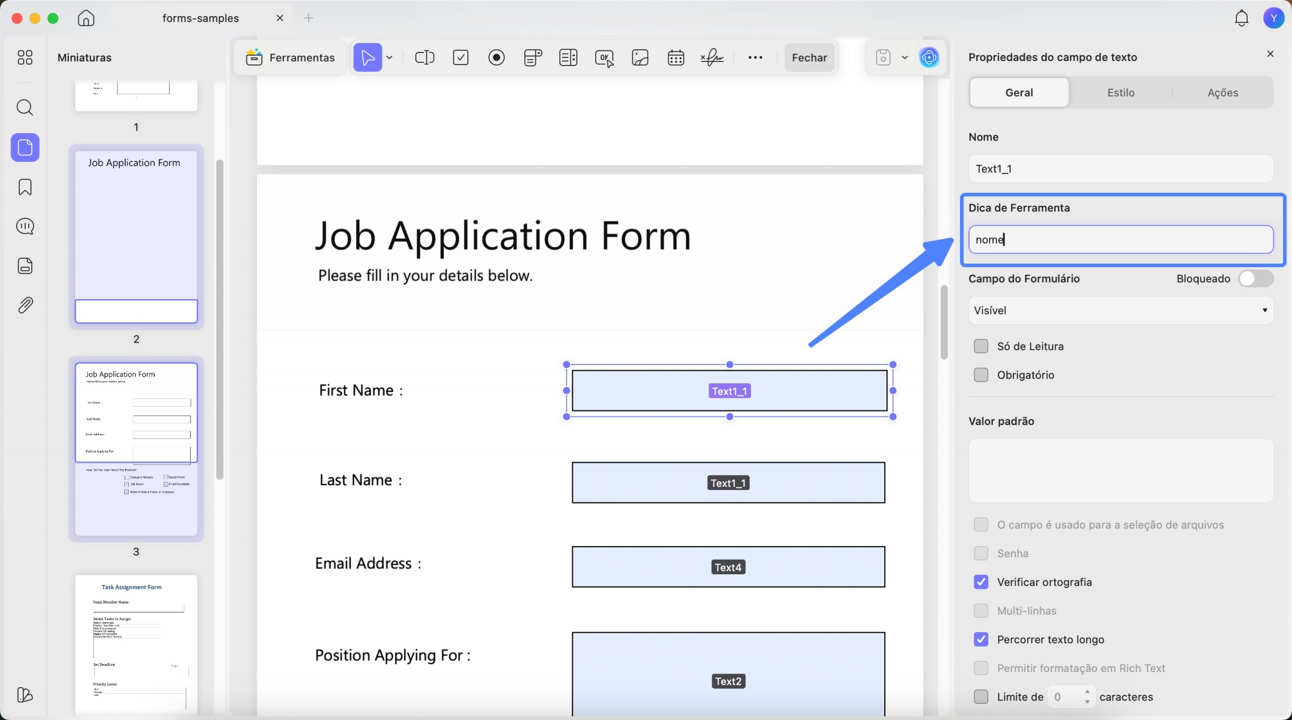
Task: Open the user account avatar Y
Action: 1274,18
